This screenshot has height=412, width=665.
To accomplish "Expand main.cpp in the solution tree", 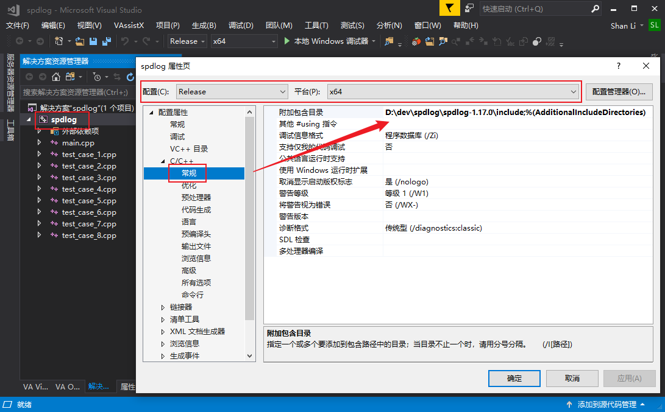I will coord(39,143).
